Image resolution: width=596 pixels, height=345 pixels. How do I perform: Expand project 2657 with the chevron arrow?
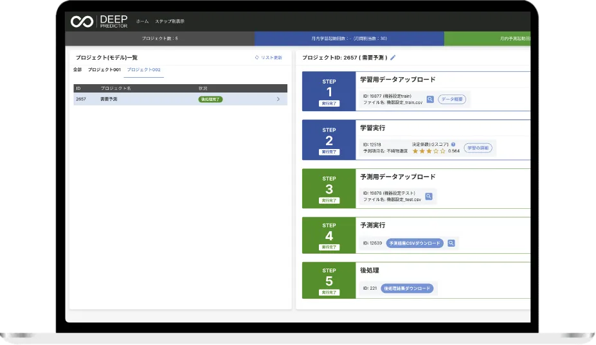(x=278, y=99)
